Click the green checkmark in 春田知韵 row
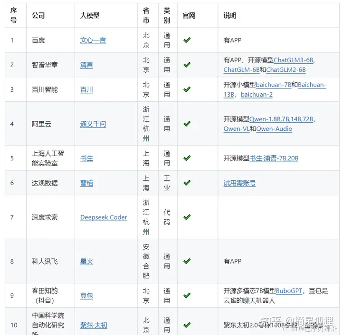This screenshot has width=342, height=335. 187,296
